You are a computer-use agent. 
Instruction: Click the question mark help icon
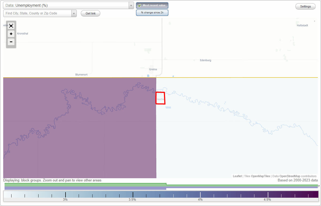pyautogui.click(x=319, y=186)
